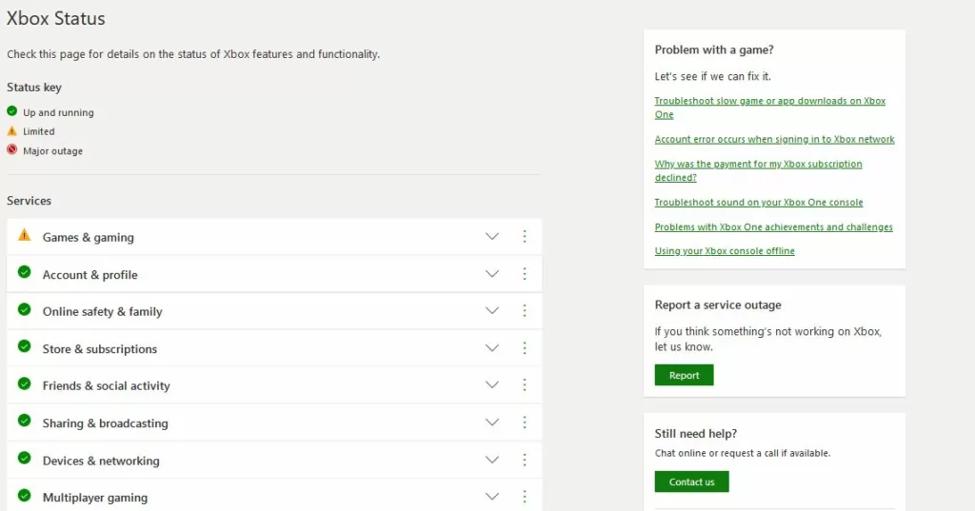Viewport: 975px width, 511px height.
Task: Click green check icon for Friends & social activity
Action: (24, 383)
